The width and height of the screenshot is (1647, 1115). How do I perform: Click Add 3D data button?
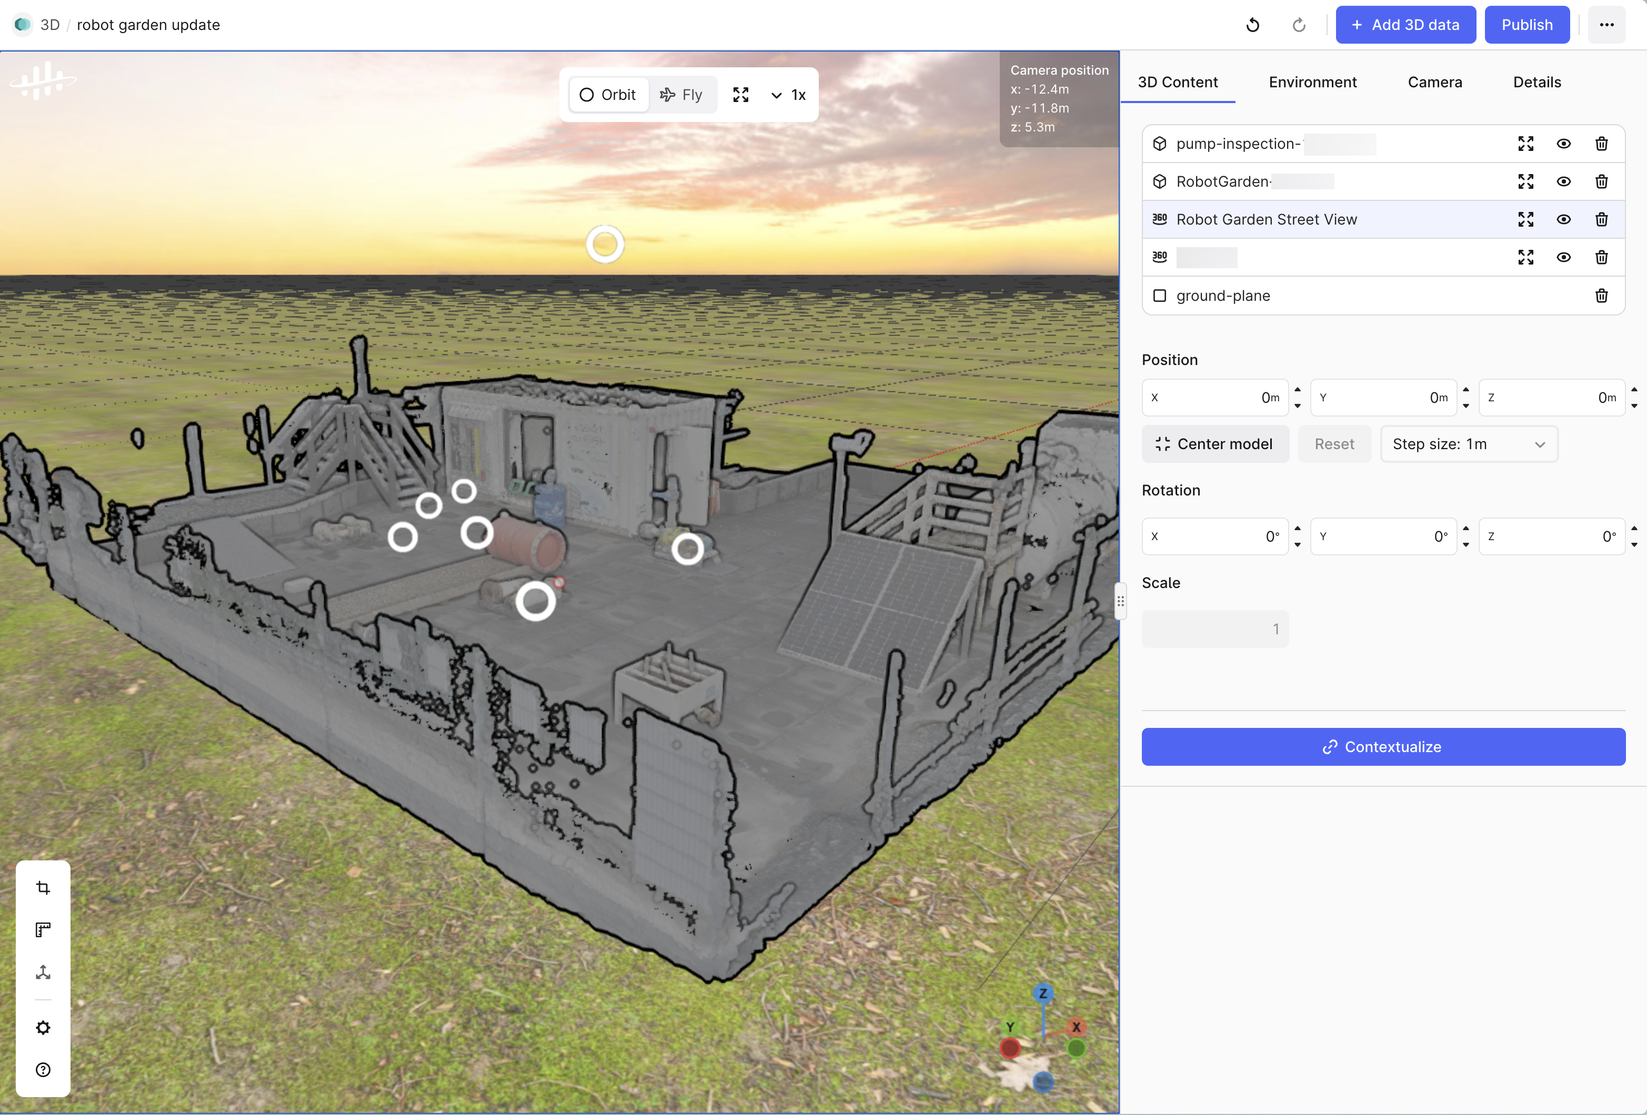[x=1405, y=25]
